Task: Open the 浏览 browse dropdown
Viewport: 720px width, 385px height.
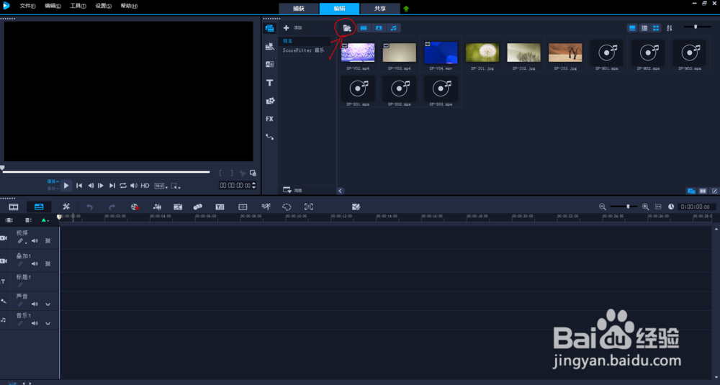Action: (x=292, y=190)
